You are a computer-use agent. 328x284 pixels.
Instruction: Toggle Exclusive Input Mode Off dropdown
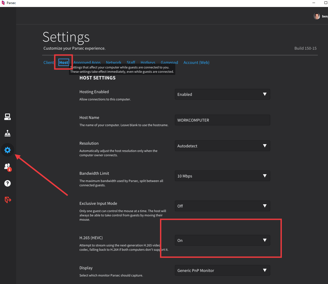pos(222,206)
